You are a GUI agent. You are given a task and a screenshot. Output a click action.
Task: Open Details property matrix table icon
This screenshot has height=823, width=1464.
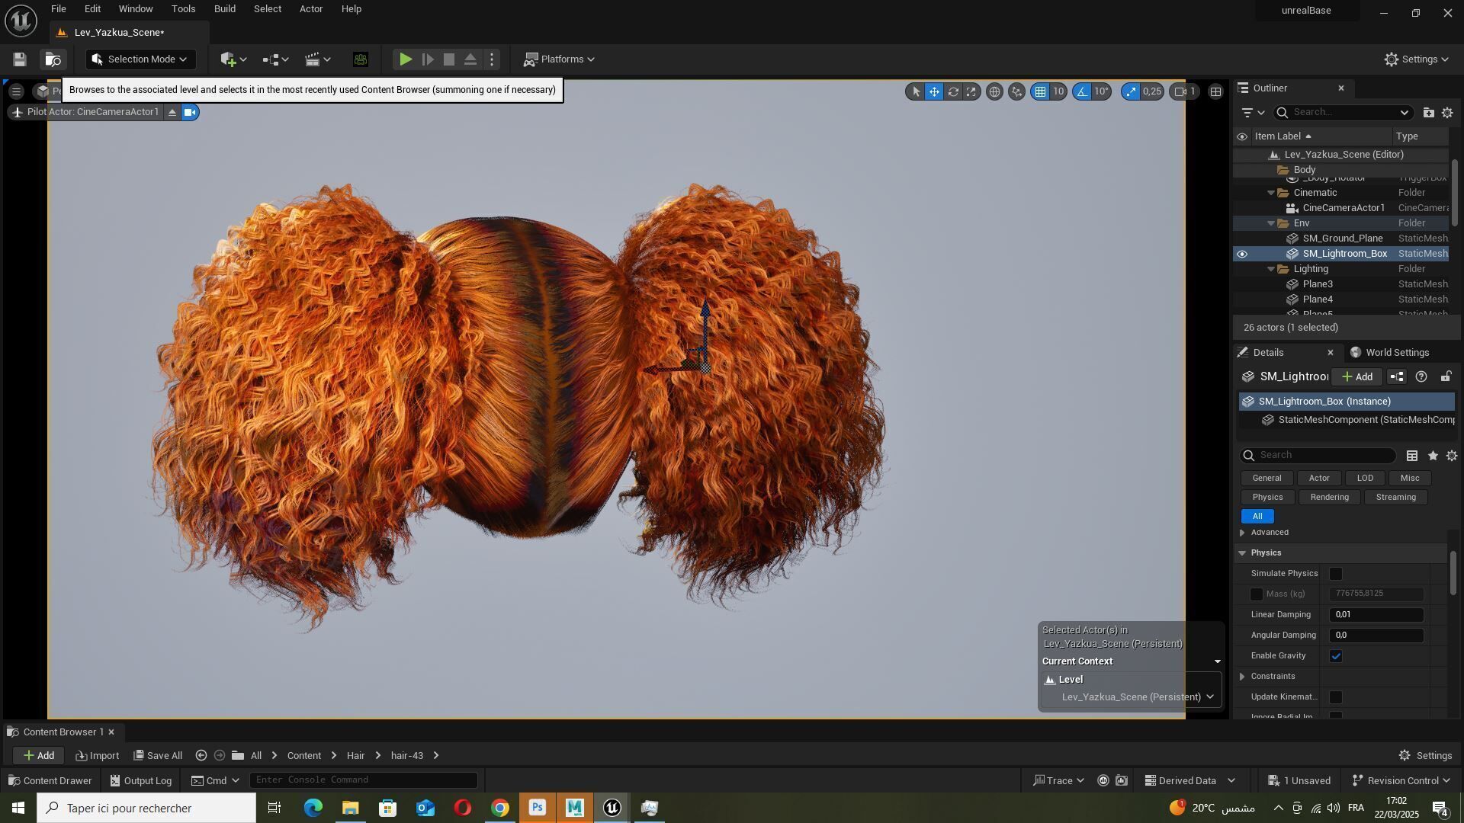pos(1412,456)
